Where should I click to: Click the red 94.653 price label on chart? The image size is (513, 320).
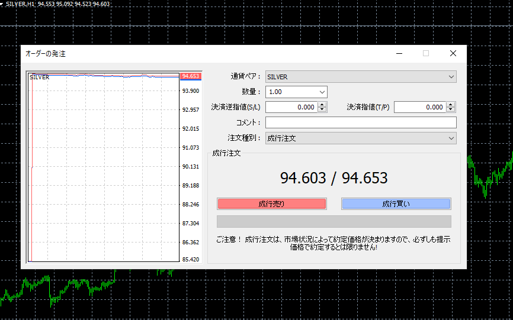point(191,76)
